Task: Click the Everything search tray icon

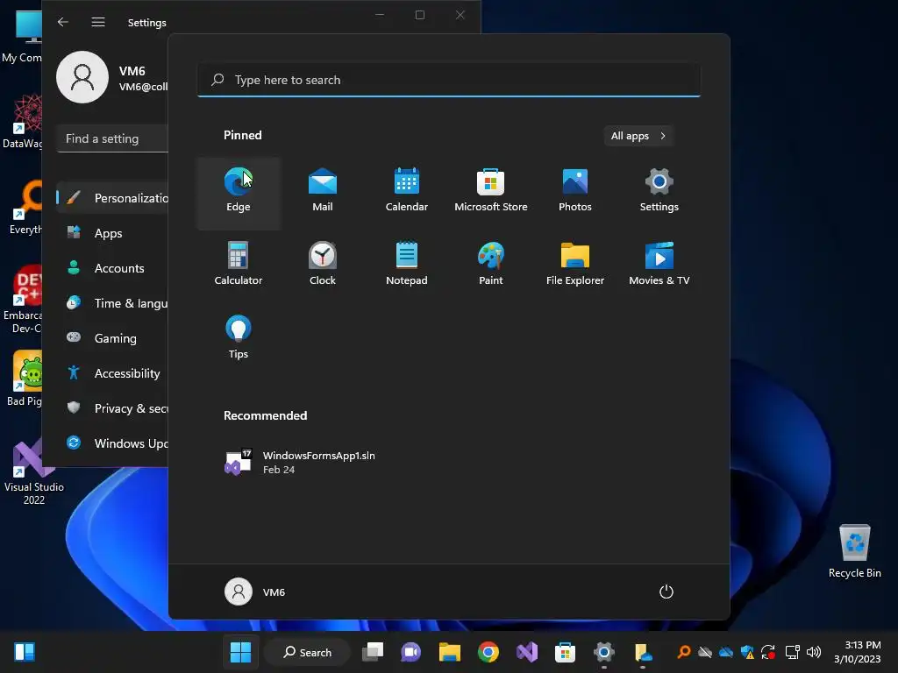Action: (684, 652)
